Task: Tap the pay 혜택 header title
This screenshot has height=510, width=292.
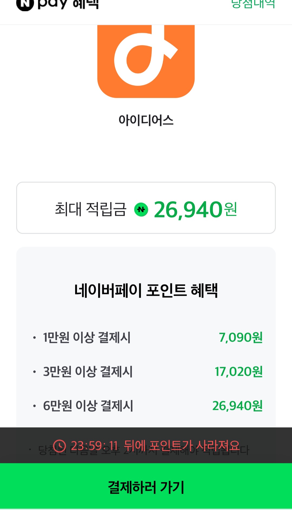Action: click(68, 4)
